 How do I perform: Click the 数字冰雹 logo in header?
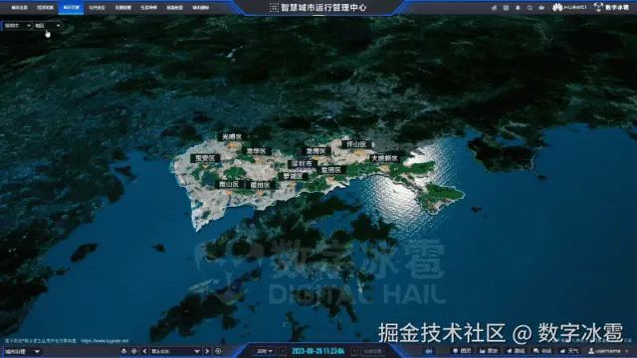tap(611, 7)
